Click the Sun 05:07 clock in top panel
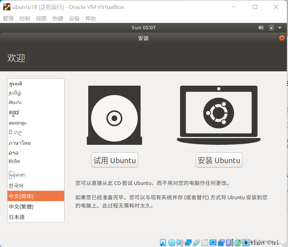Image resolution: width=288 pixels, height=247 pixels. click(x=143, y=27)
